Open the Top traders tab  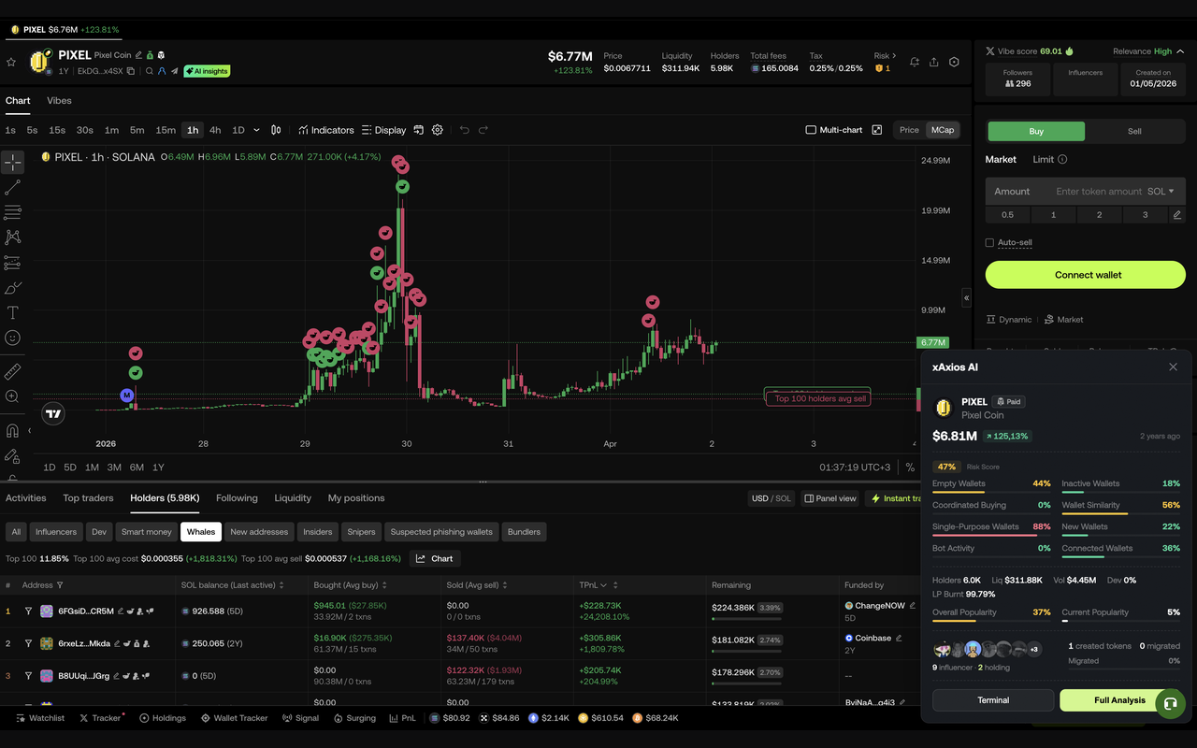tap(88, 498)
